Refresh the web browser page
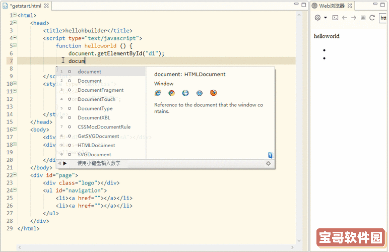This screenshot has width=389, height=252. [x=372, y=18]
